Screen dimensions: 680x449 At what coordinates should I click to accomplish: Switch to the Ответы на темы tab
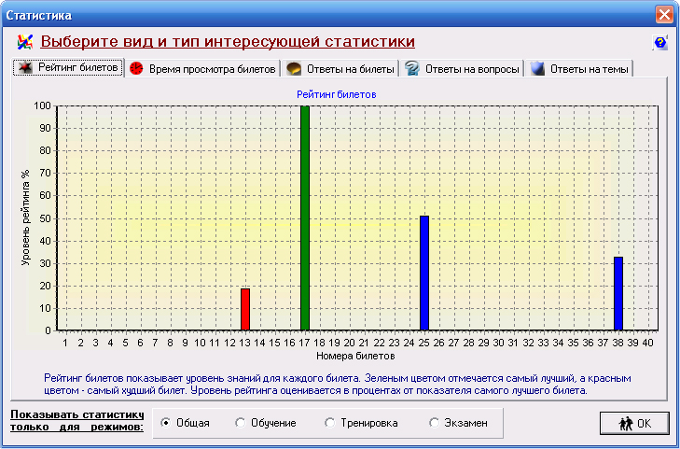589,69
